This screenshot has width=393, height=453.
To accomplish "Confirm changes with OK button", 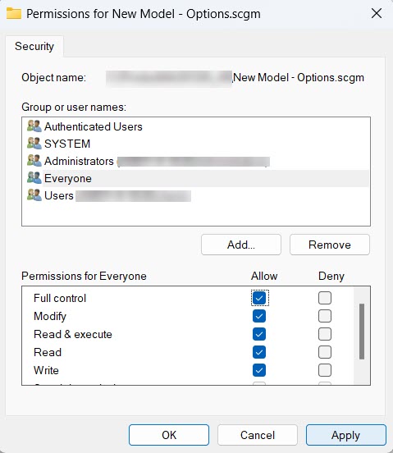I will click(x=169, y=435).
